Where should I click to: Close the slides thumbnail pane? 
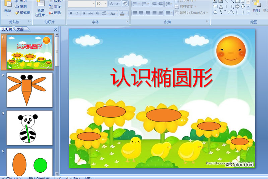(x=56, y=29)
